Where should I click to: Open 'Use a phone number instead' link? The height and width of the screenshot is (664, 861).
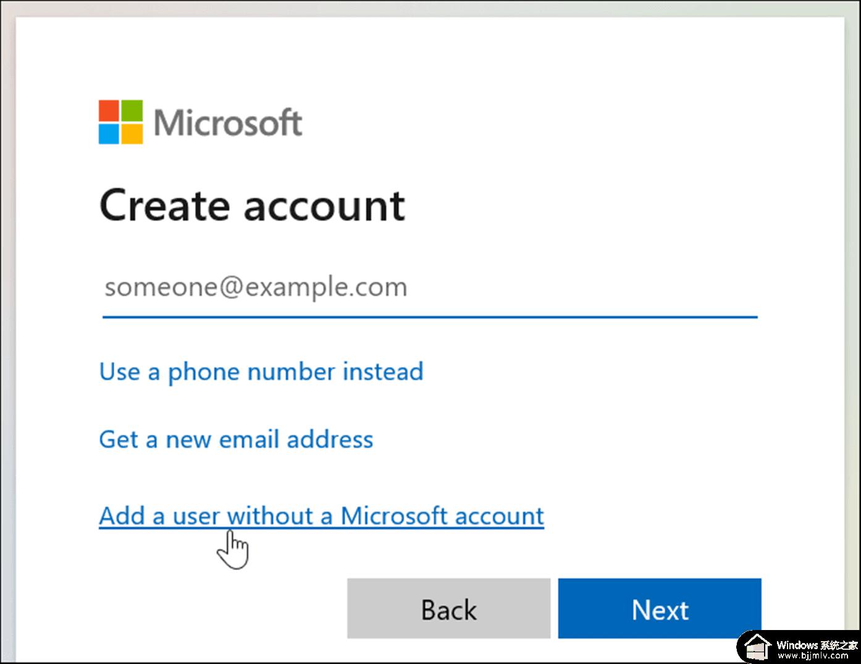261,372
